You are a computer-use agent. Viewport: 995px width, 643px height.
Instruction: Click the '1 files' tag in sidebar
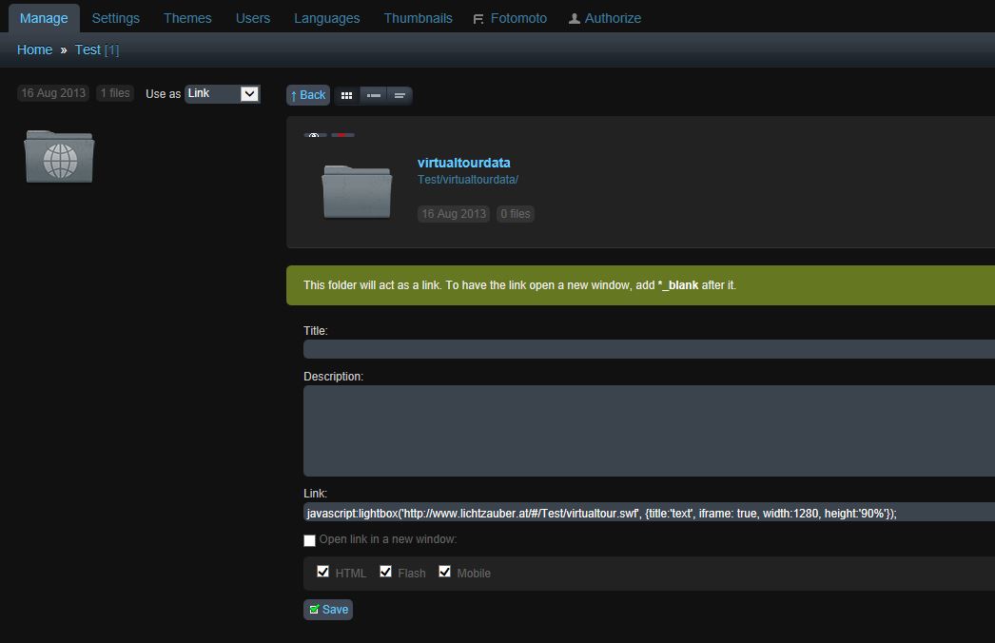coord(115,93)
